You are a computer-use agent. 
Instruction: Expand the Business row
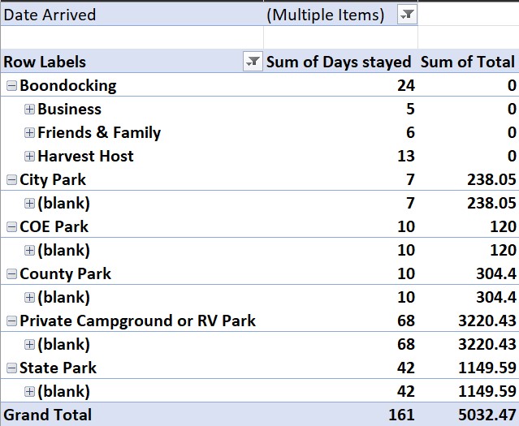pos(29,110)
